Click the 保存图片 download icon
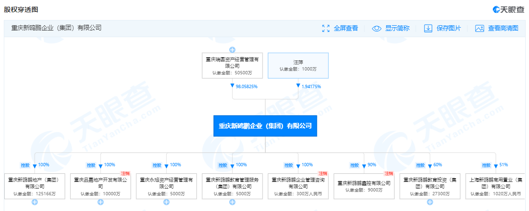 tap(428, 28)
